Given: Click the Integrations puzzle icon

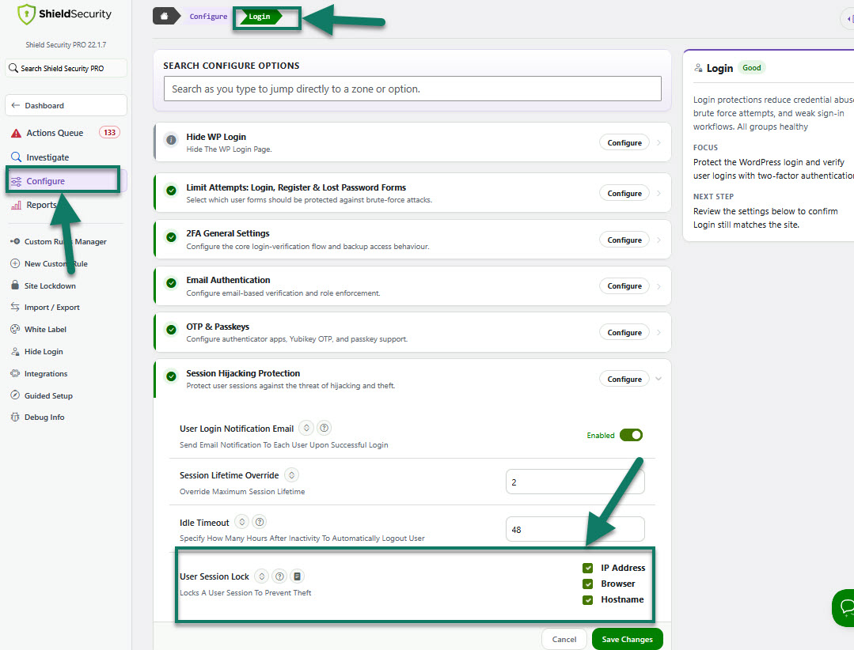Looking at the screenshot, I should 15,374.
